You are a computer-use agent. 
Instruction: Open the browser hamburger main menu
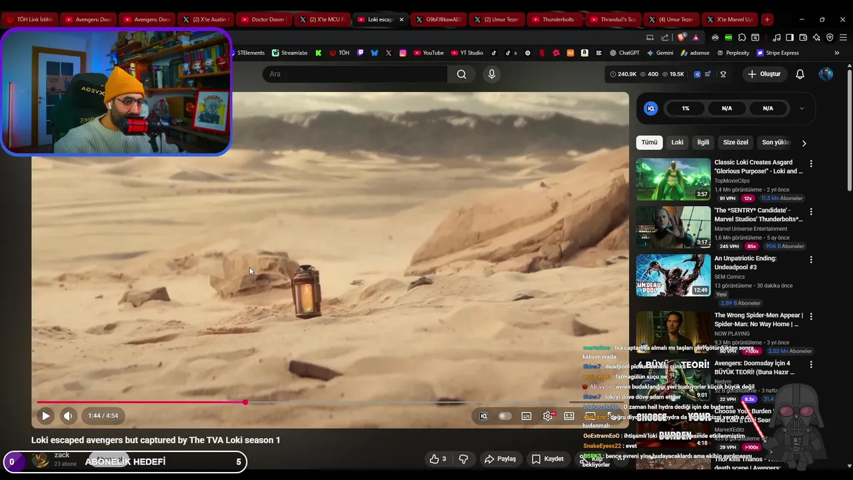coord(842,37)
